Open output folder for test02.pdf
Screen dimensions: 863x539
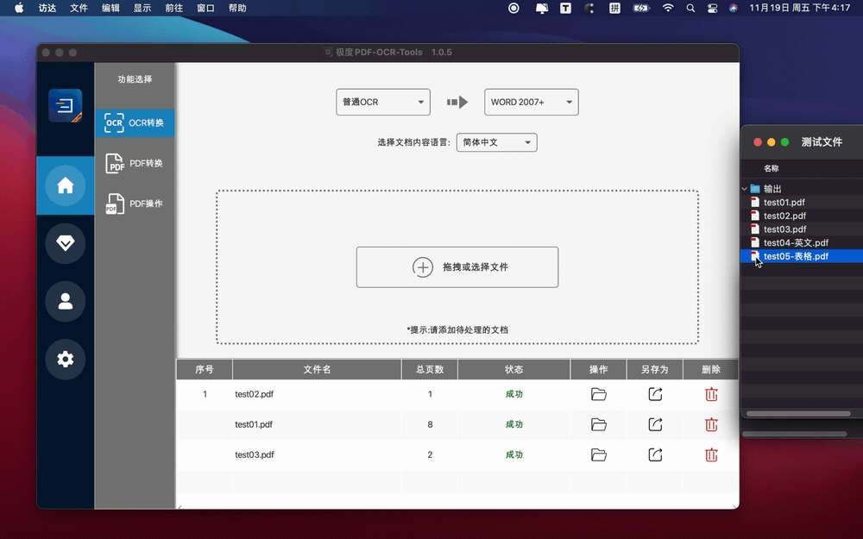[x=598, y=394]
